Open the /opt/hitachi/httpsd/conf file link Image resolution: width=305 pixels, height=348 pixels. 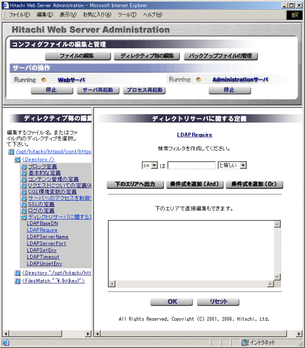[x=53, y=152]
